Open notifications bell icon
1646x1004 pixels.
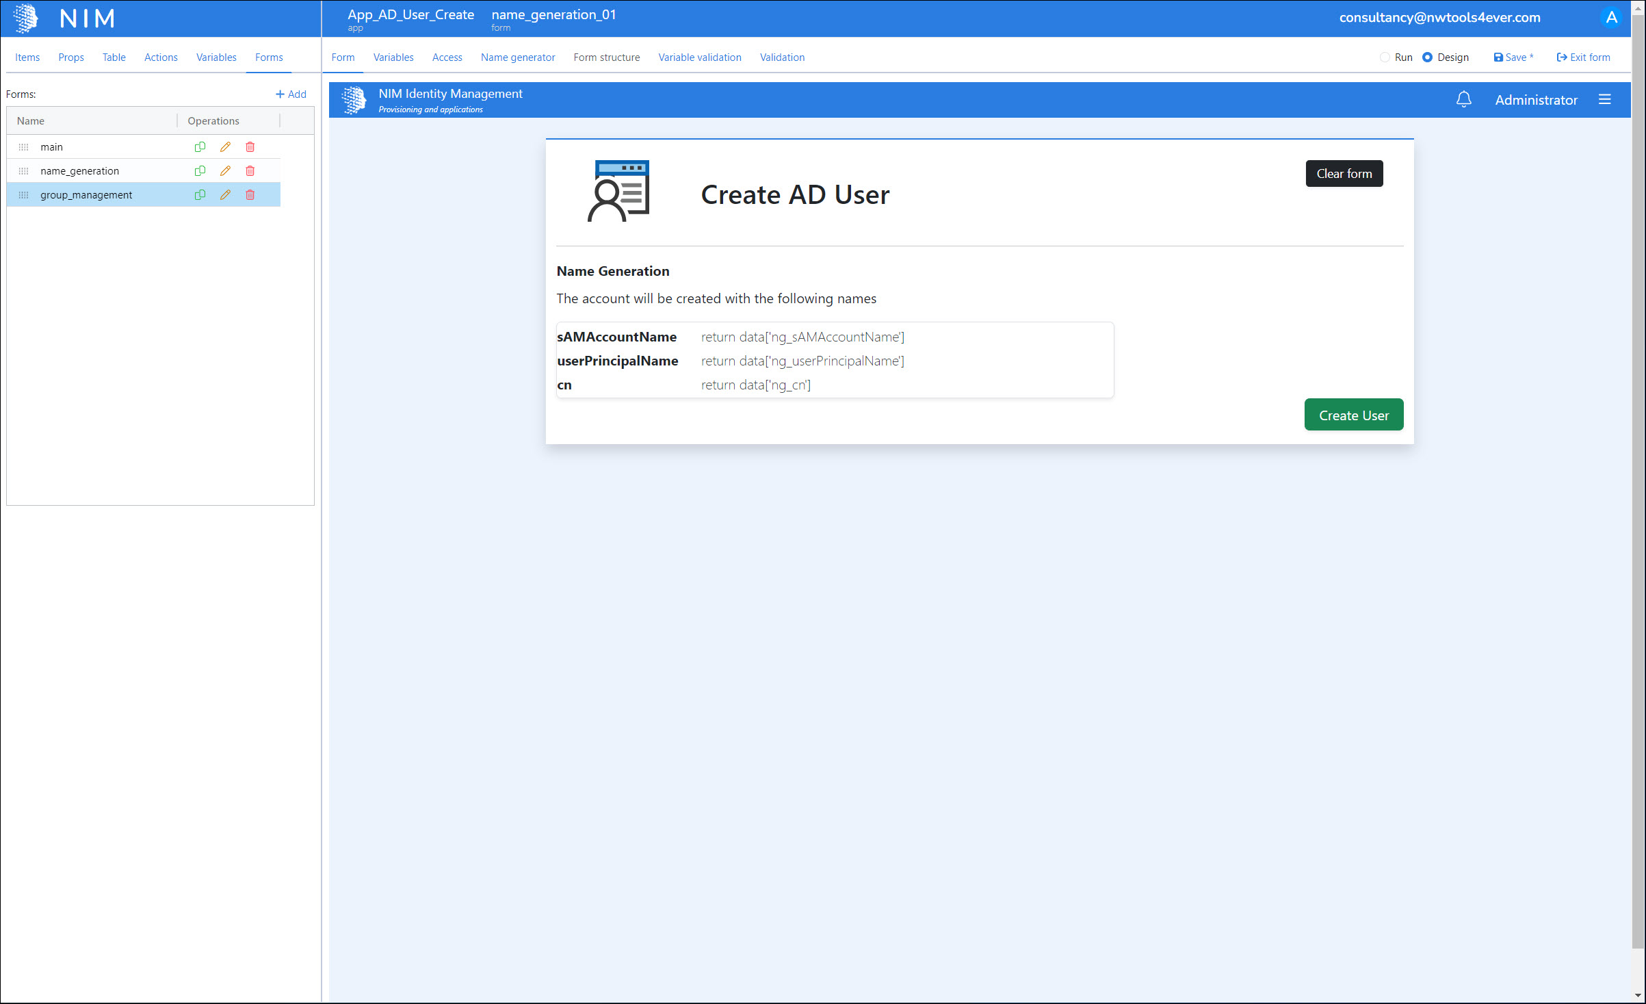click(1463, 100)
